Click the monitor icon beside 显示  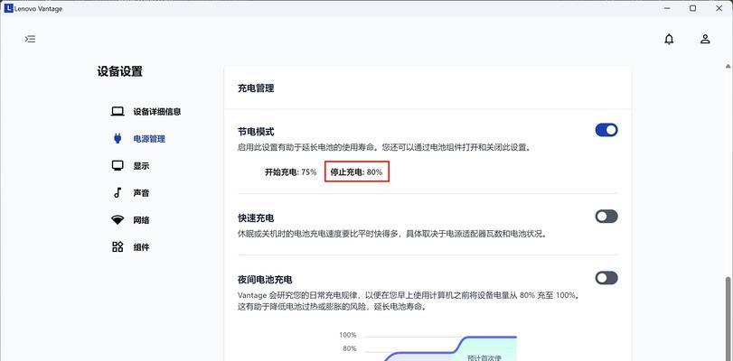point(117,166)
